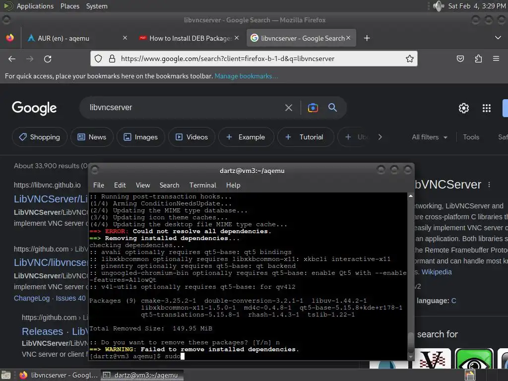Open the Pocket save icon

pos(460,59)
